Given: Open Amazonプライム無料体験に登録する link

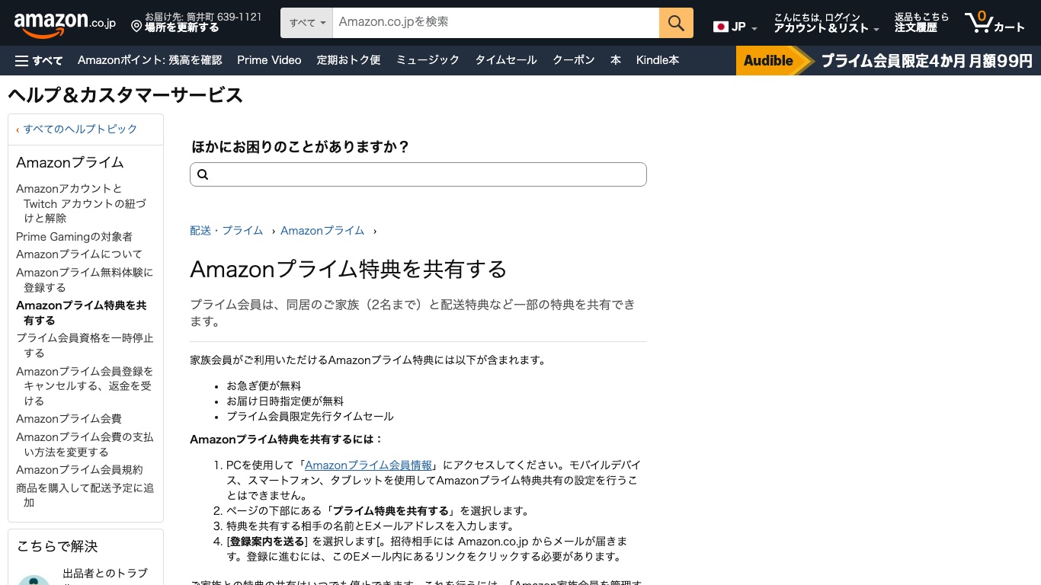Looking at the screenshot, I should coord(85,280).
